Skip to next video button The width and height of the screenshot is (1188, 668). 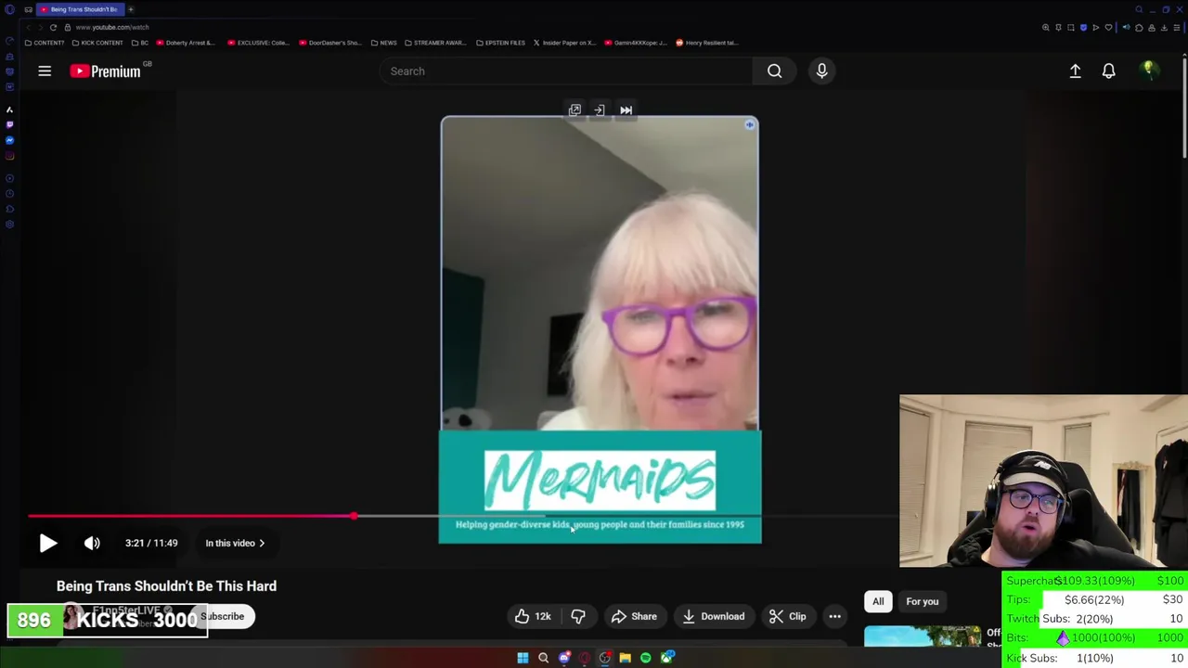626,110
